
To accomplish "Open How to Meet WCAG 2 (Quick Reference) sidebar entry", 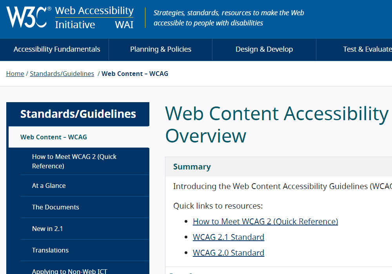I will click(74, 161).
